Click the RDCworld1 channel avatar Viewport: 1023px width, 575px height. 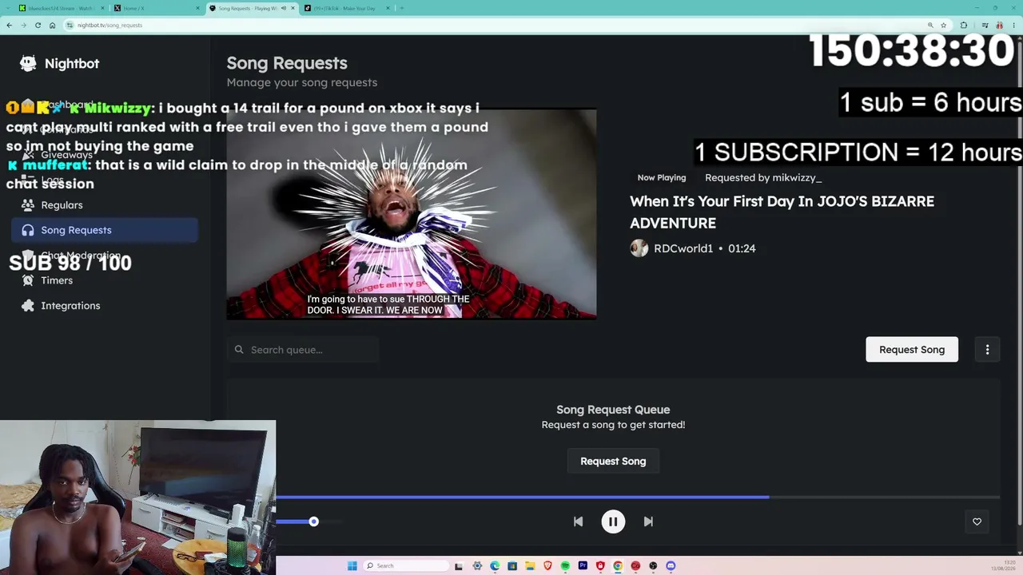[x=639, y=248]
